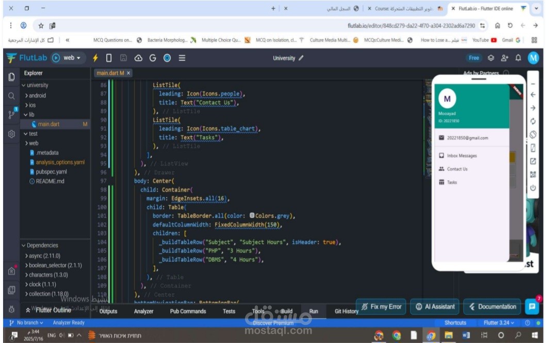Expand the ios folder
The image size is (557, 343).
coord(27,105)
